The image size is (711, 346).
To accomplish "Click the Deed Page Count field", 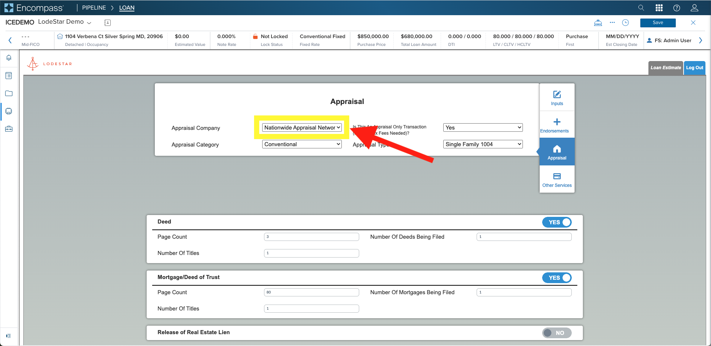I will point(311,237).
